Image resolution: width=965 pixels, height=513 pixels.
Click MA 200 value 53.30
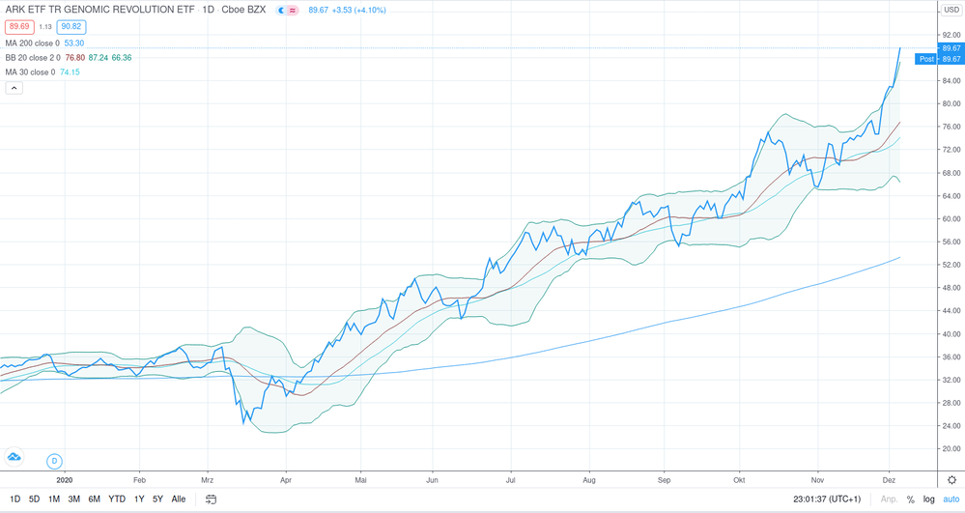point(73,43)
